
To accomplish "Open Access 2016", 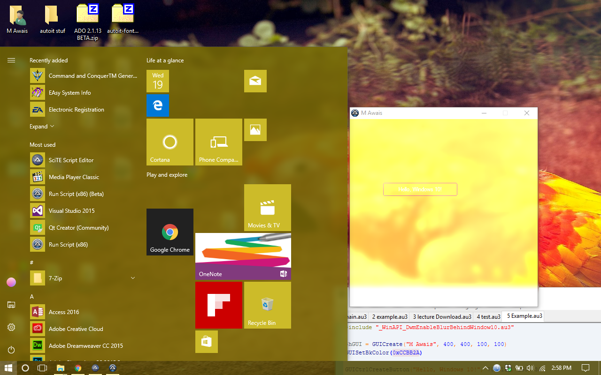I will coord(85,312).
